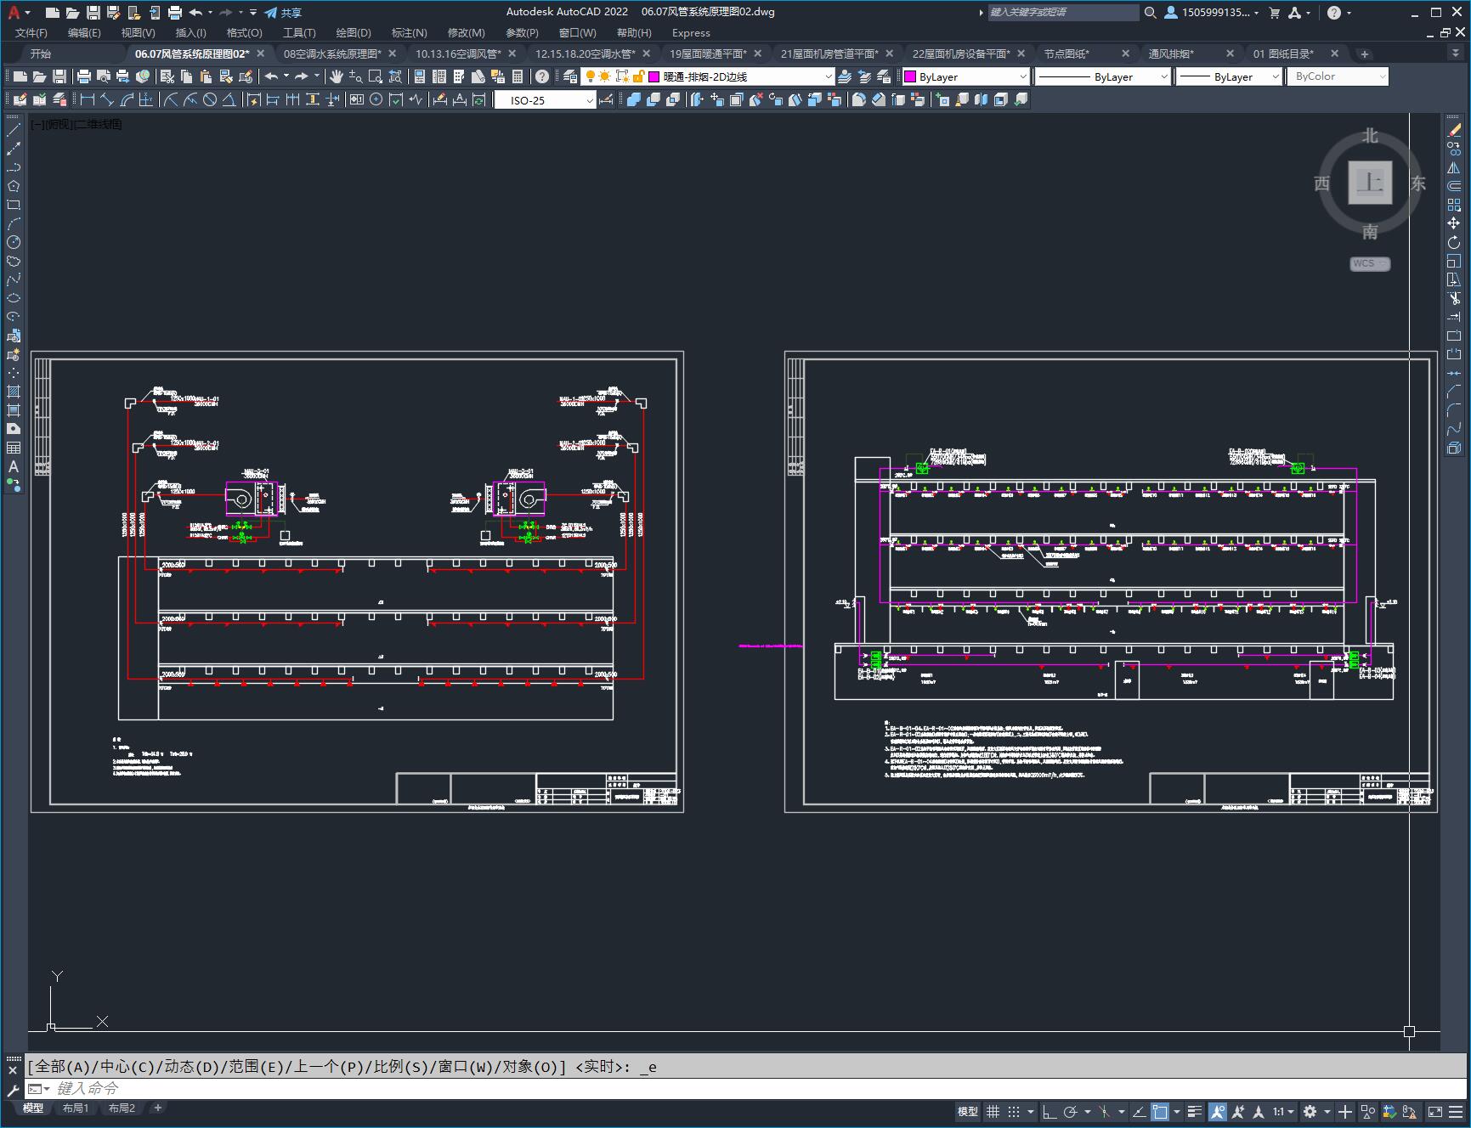Click the keyword search box in title bar
This screenshot has height=1128, width=1471.
pos(1062,13)
